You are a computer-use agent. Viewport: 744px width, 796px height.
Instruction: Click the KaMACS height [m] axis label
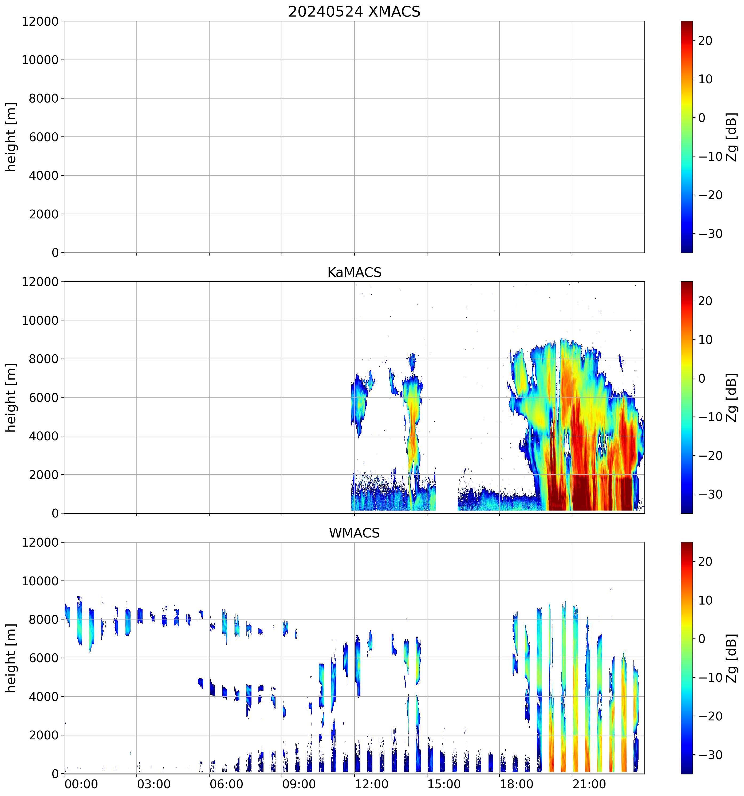(11, 397)
